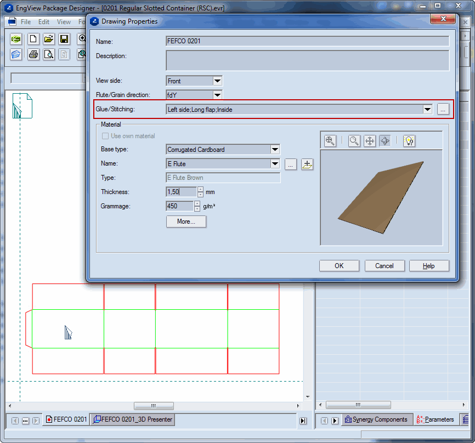The width and height of the screenshot is (475, 443).
Task: Switch to FEFCO 0201_3D Presenter tab
Action: click(x=132, y=419)
